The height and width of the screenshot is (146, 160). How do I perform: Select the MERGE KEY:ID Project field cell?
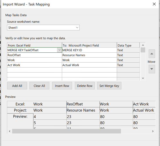click(89, 50)
